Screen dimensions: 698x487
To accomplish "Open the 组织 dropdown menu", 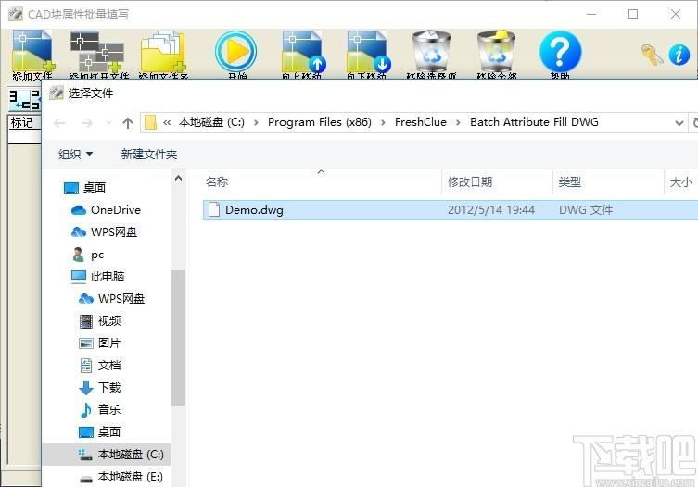I will click(75, 155).
